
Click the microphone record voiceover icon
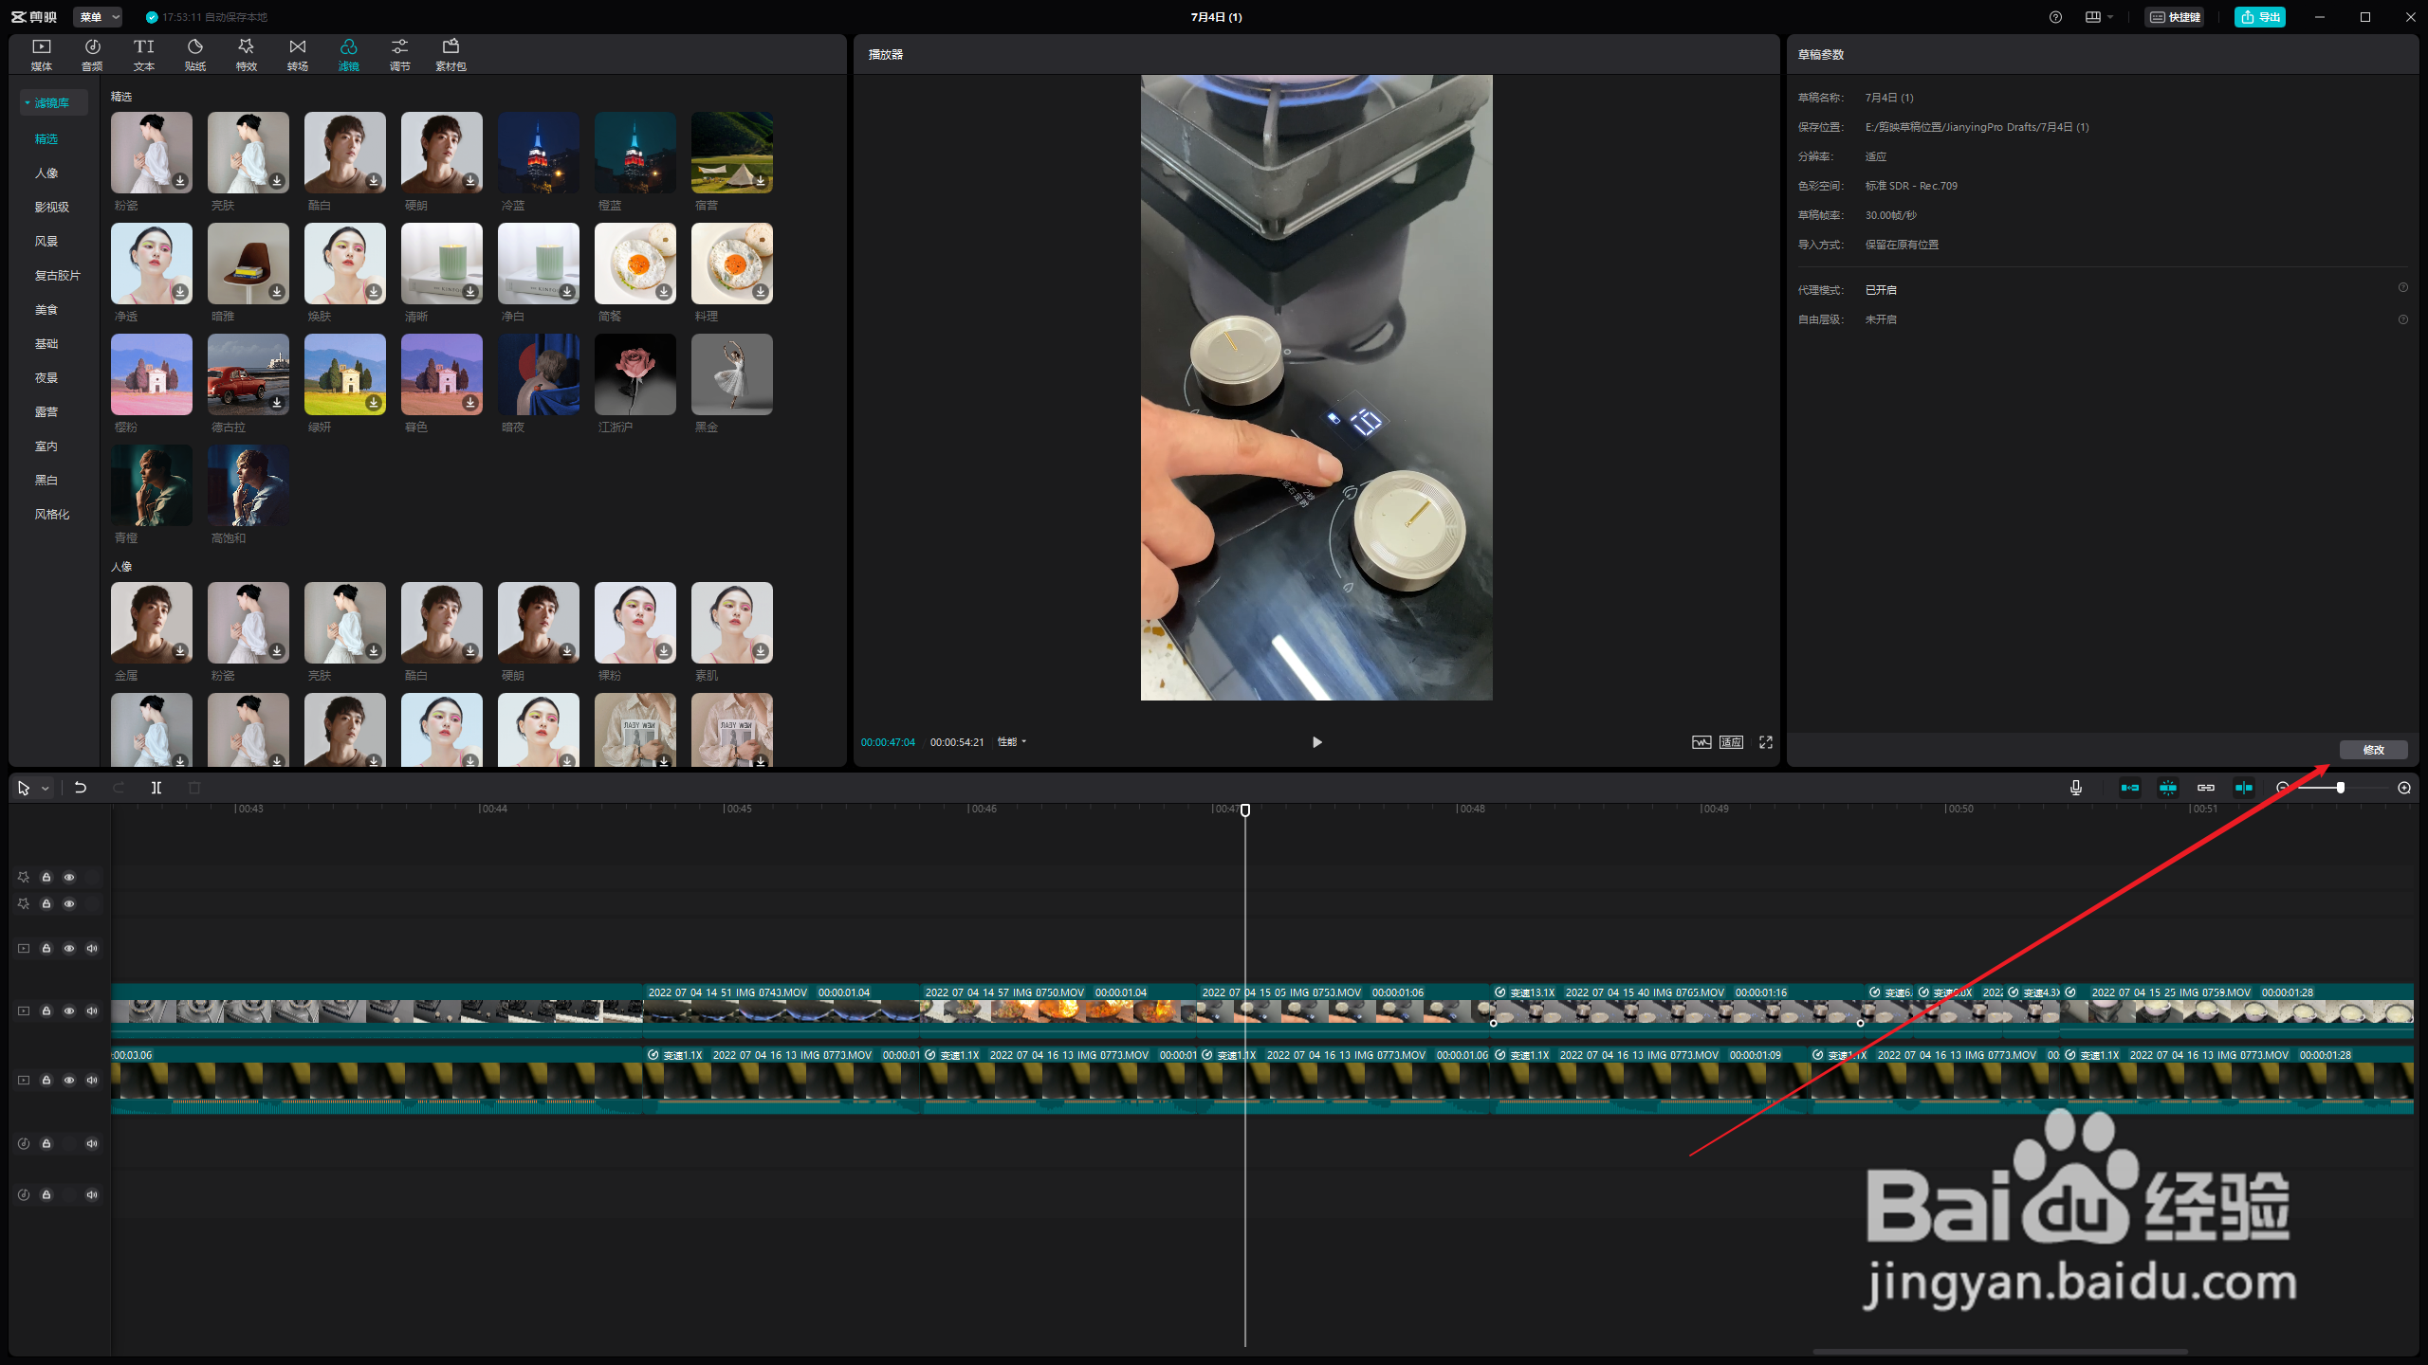[2076, 788]
